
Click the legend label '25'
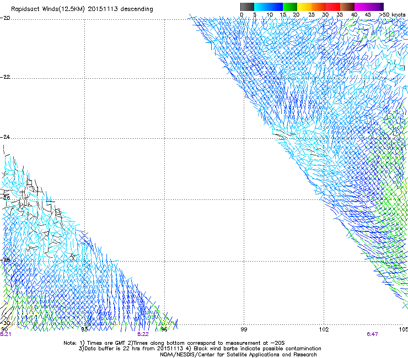click(311, 14)
